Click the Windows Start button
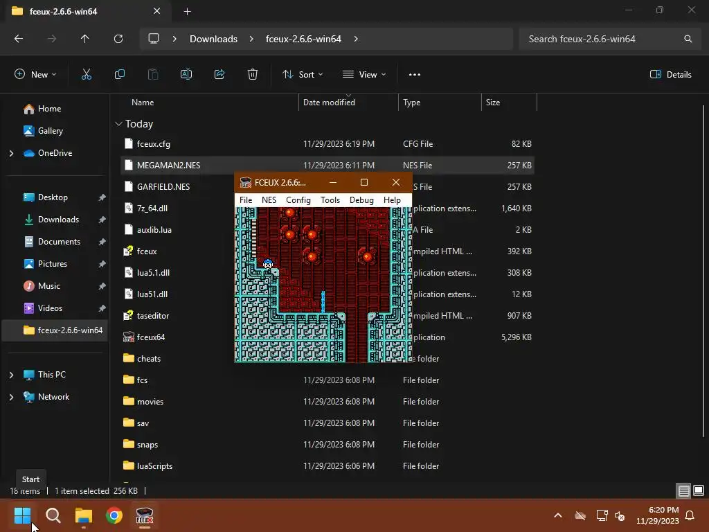 click(x=22, y=515)
